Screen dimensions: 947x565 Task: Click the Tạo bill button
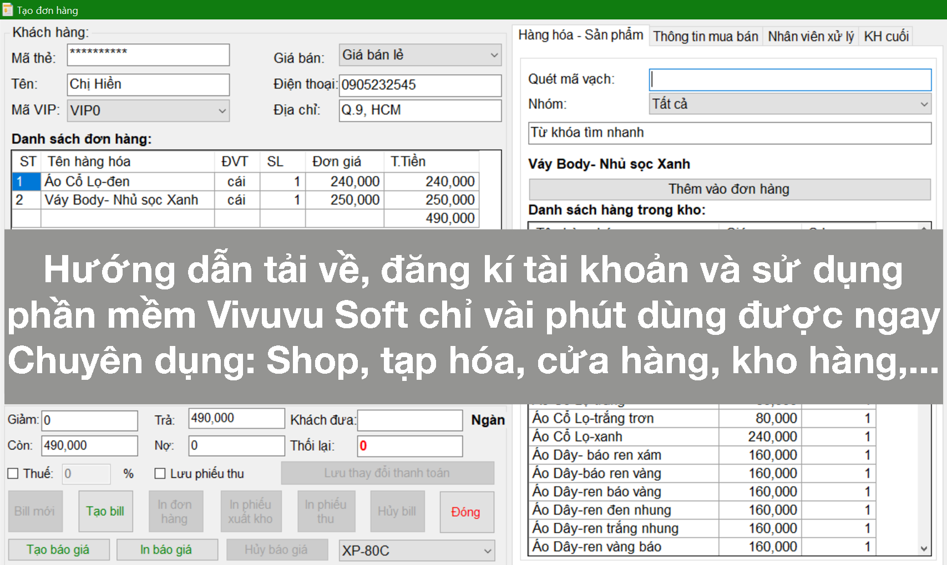(x=105, y=511)
